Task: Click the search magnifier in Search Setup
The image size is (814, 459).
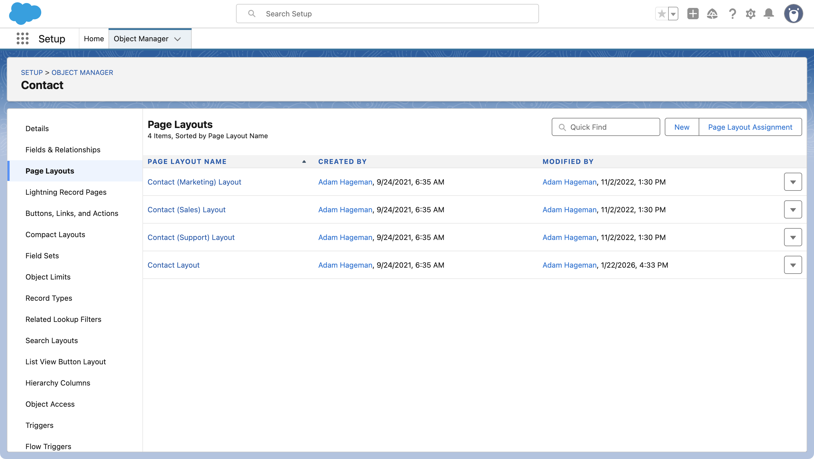Action: pos(251,14)
